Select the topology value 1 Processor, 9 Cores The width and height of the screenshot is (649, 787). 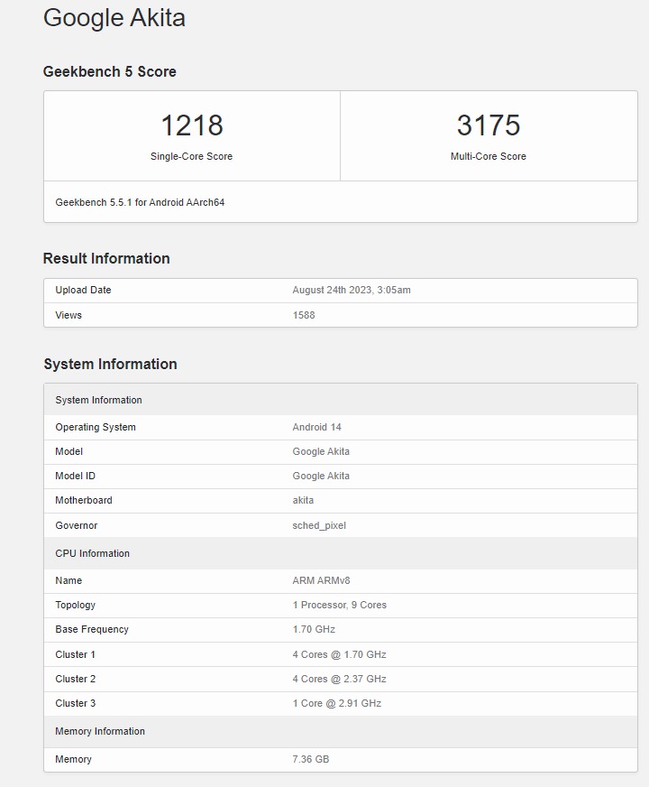339,605
